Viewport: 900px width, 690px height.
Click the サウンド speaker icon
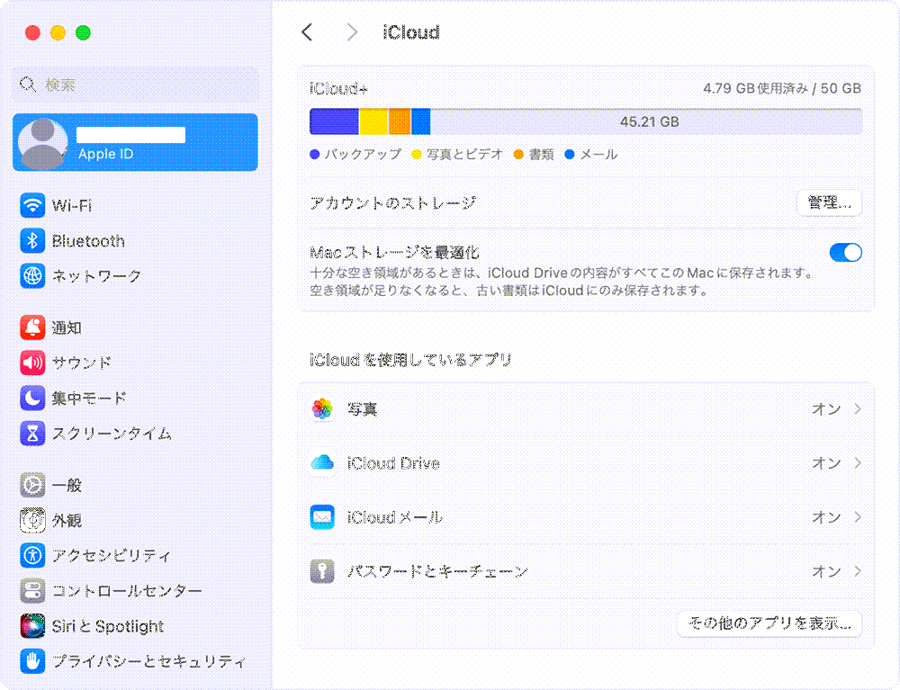(x=32, y=363)
